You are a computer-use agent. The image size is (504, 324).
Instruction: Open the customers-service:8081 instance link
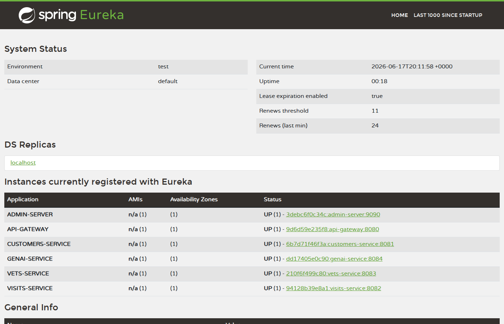point(340,244)
